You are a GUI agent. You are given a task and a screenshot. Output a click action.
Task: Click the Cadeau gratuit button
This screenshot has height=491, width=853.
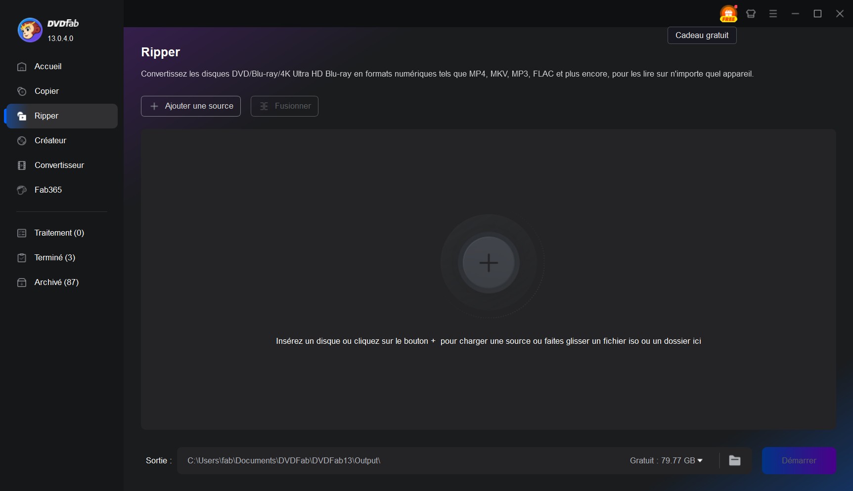point(702,35)
